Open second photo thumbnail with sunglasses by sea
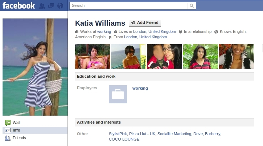Viewport: 263px width, 146px height. point(129,56)
